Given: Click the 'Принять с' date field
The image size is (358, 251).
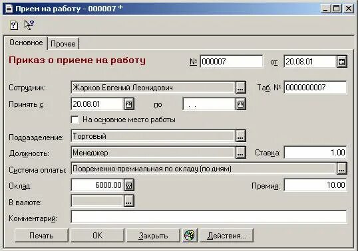Looking at the screenshot, I should tap(98, 104).
